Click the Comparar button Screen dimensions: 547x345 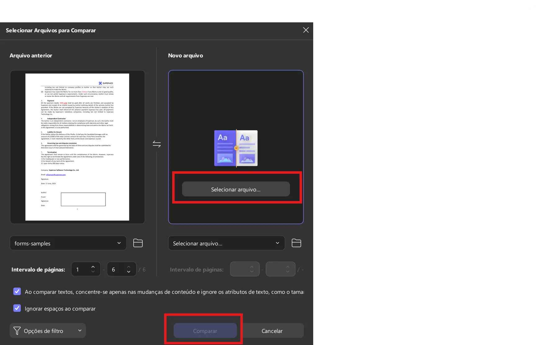(205, 330)
